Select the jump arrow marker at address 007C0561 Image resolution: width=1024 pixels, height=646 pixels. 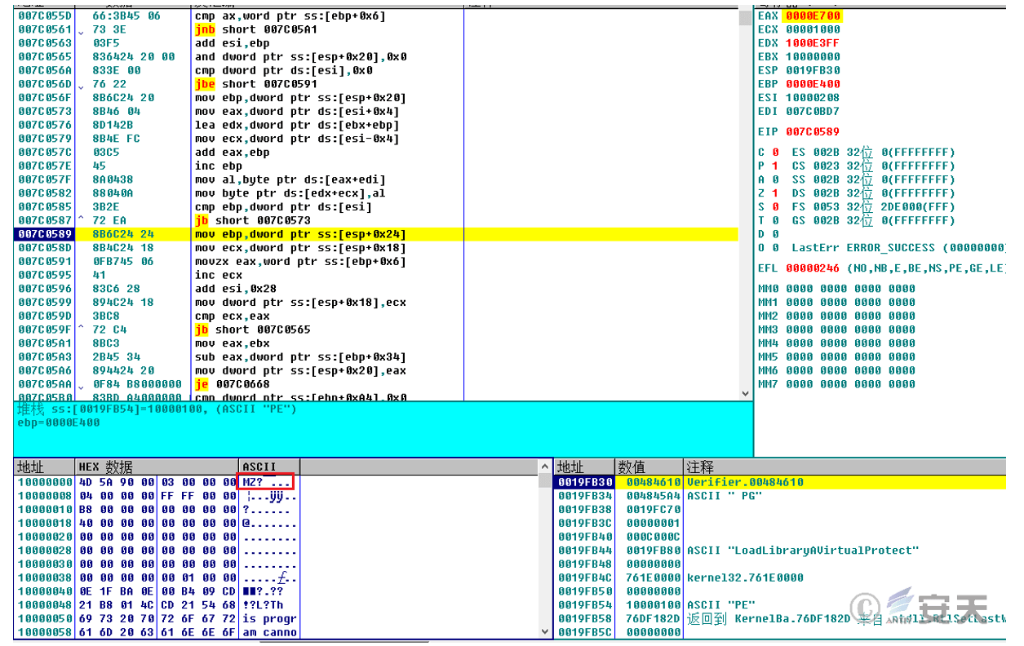coord(81,30)
